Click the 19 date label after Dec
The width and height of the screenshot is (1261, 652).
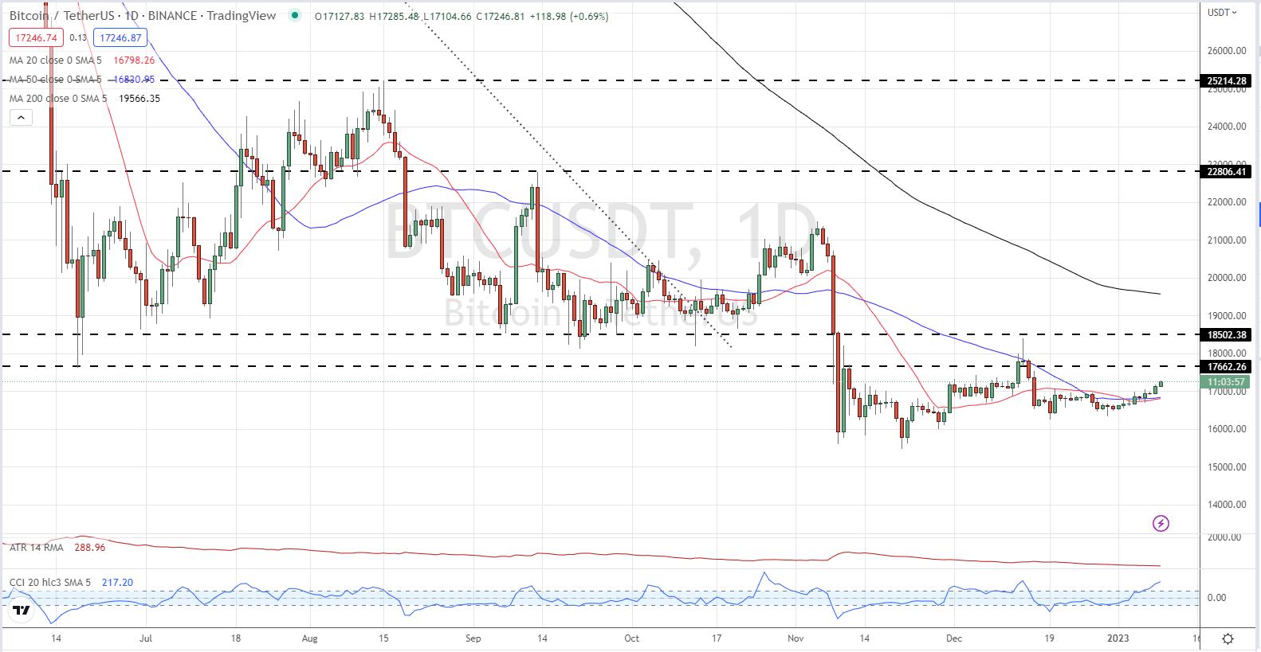click(x=1050, y=638)
